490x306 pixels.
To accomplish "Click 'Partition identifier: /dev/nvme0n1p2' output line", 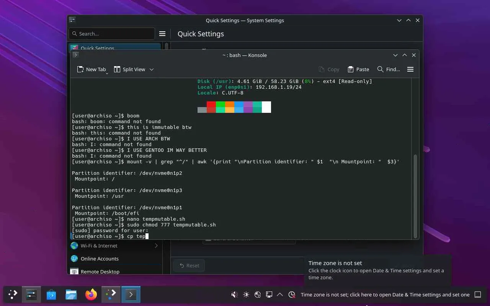I will click(127, 173).
